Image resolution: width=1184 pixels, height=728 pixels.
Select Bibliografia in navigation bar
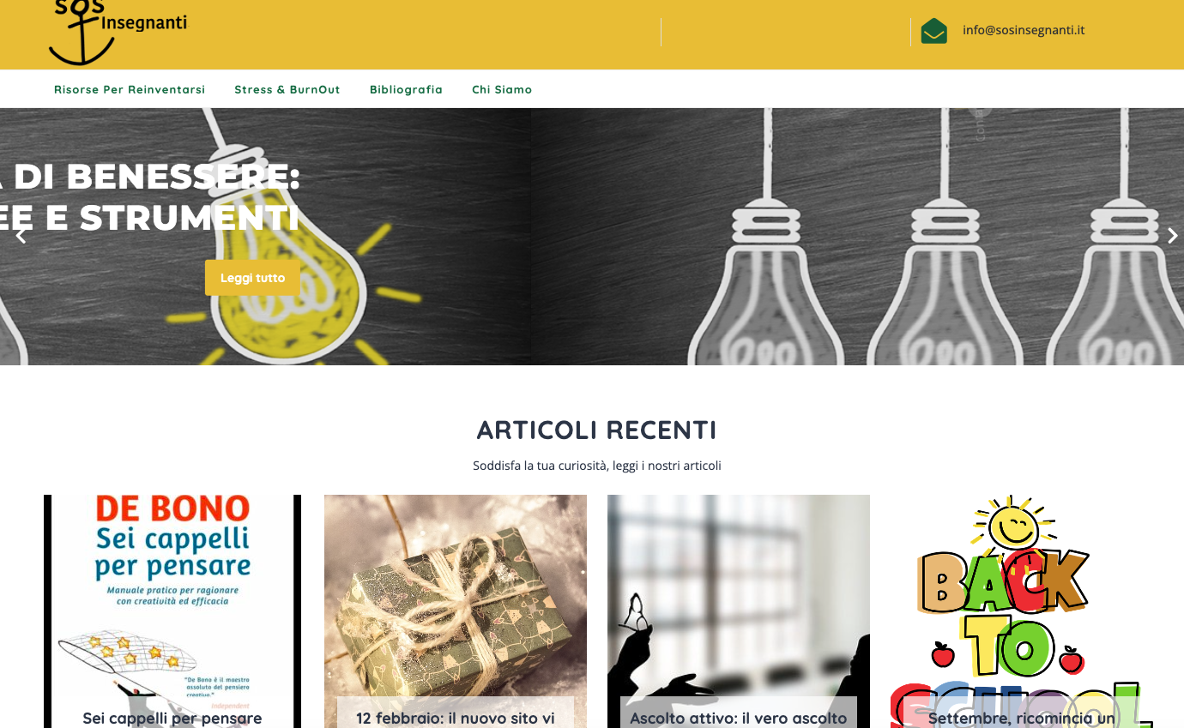pyautogui.click(x=406, y=89)
